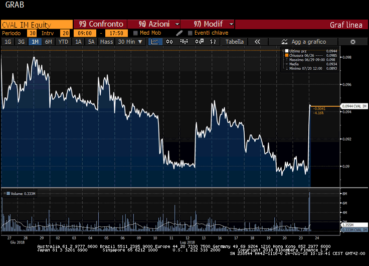Viewport: 369px width, 266px height.
Task: Click the Agg a grafico button
Action: [303, 42]
